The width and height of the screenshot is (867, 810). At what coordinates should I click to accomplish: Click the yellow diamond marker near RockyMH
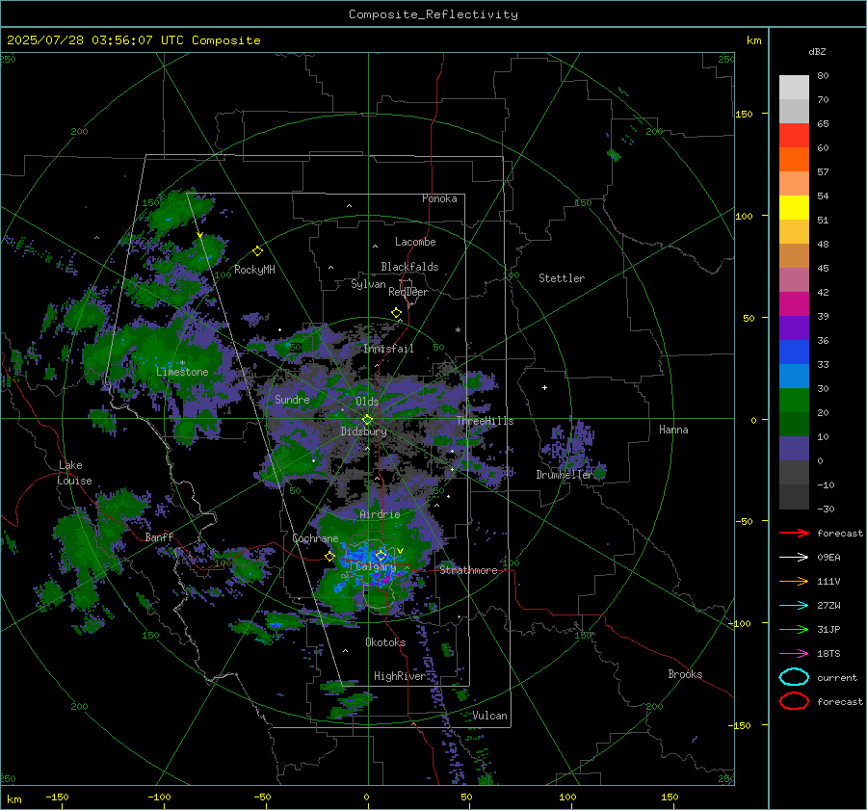(257, 251)
